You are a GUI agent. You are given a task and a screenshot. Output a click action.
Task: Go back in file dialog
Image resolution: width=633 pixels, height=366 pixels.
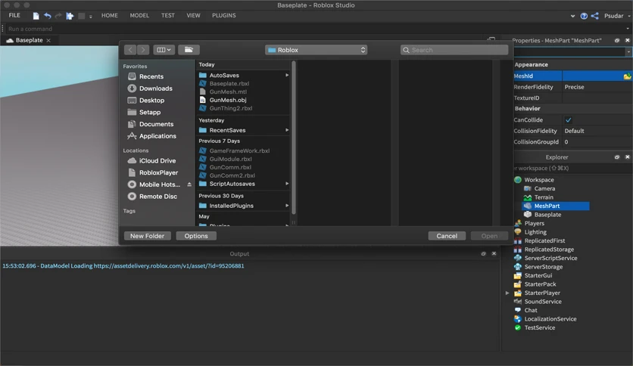coord(130,50)
